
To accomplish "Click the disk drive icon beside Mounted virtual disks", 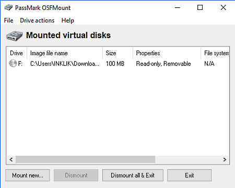I will (x=15, y=36).
